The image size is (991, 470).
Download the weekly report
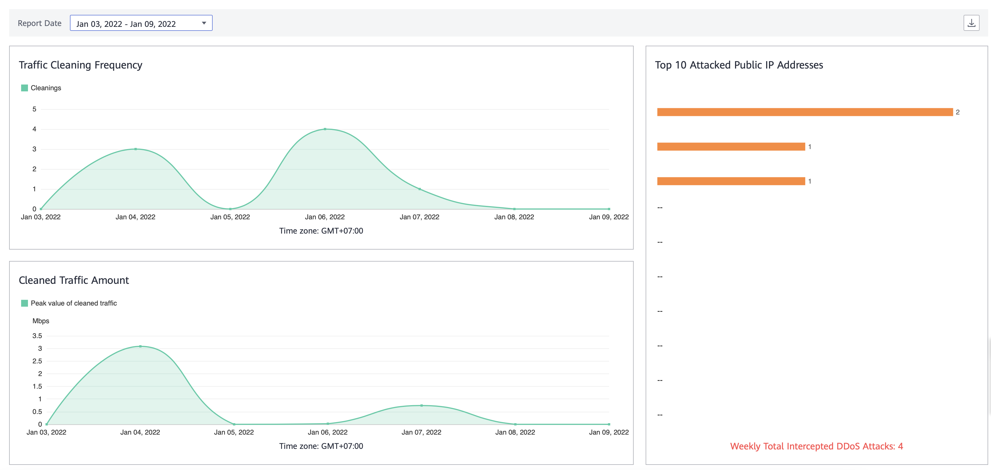tap(971, 23)
